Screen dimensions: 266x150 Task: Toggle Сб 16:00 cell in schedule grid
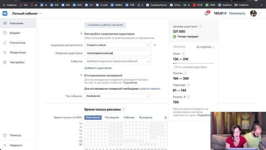(142, 141)
